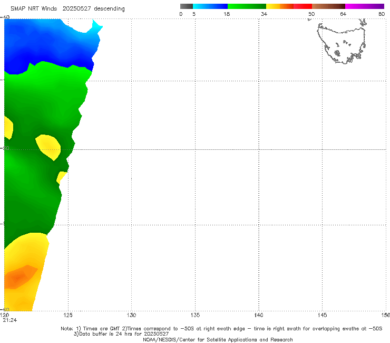Click the longitude label '140'

[x=259, y=316]
